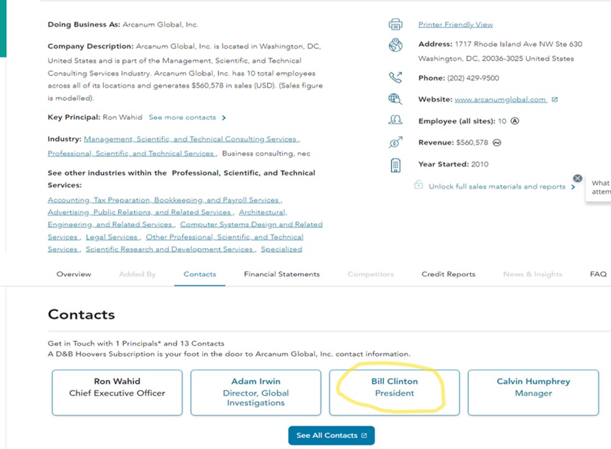Open Adam Irwin contact card
The image size is (611, 449).
pyautogui.click(x=256, y=392)
